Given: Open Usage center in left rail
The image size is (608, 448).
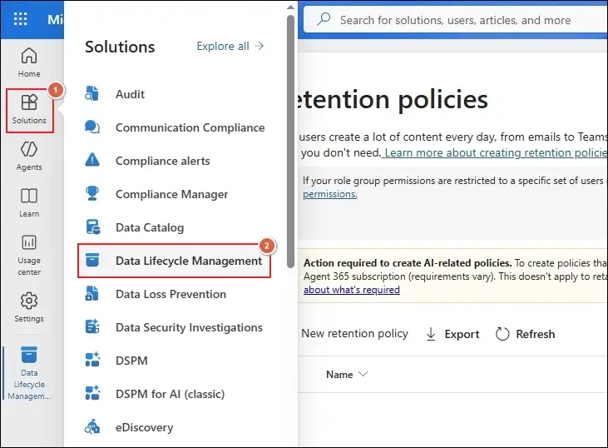Looking at the screenshot, I should [29, 255].
